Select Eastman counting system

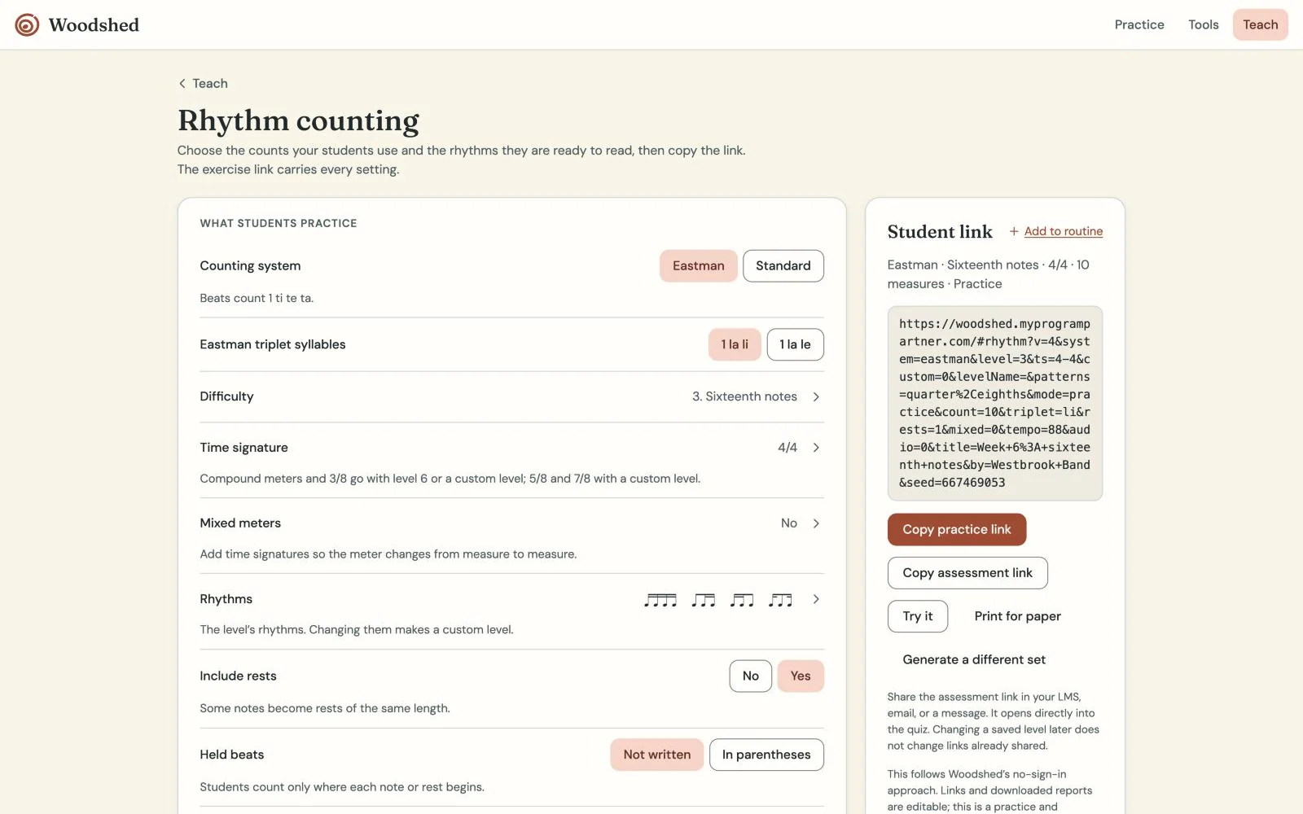(x=698, y=266)
